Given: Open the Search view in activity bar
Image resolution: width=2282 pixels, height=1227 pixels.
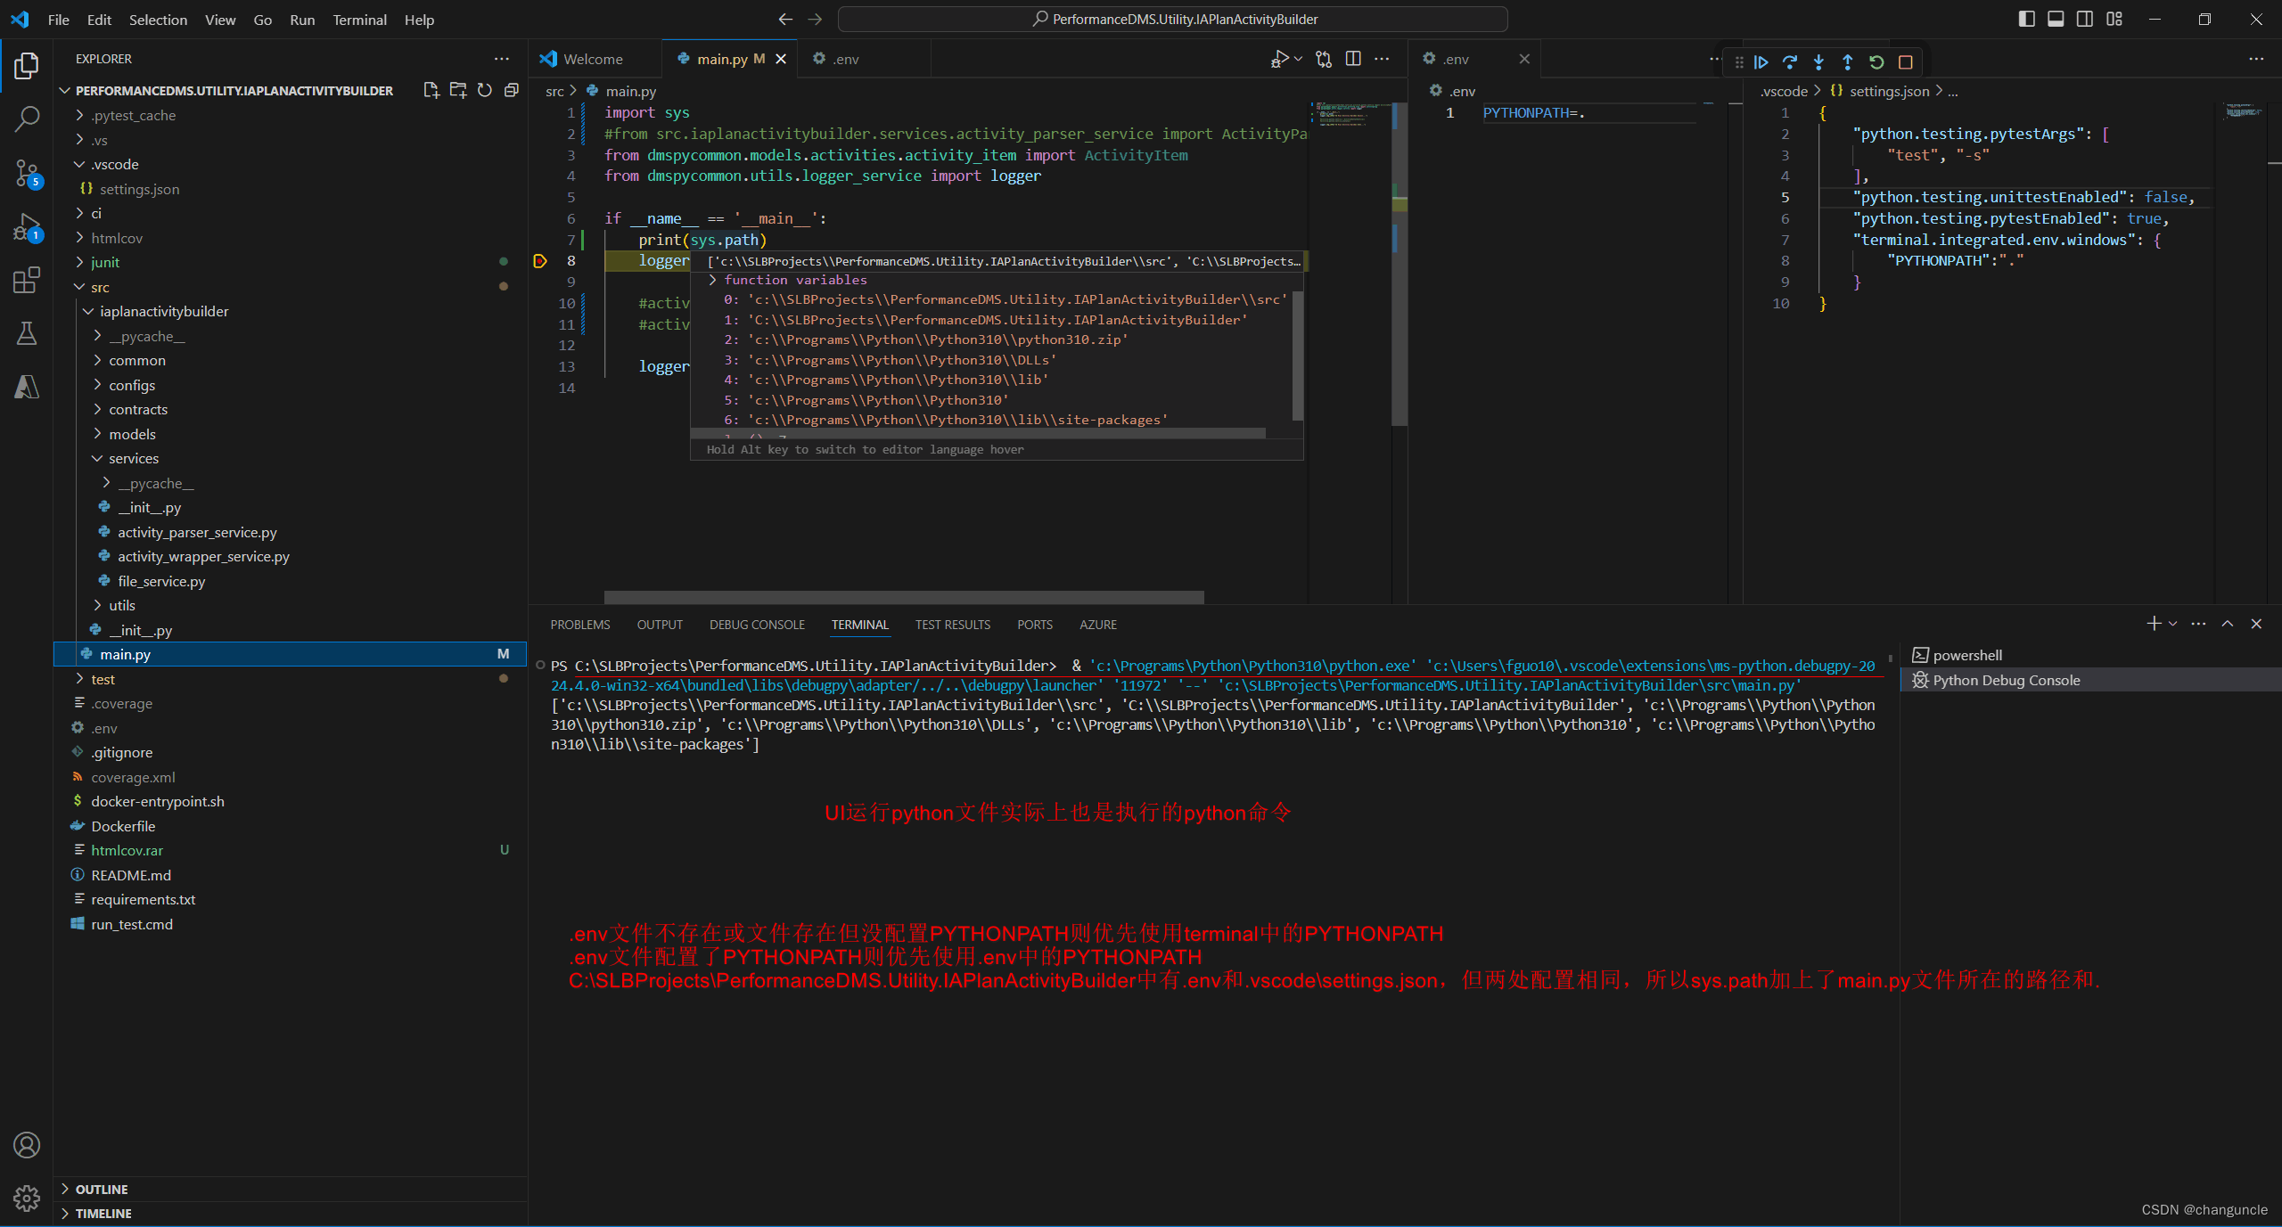Looking at the screenshot, I should (x=27, y=119).
